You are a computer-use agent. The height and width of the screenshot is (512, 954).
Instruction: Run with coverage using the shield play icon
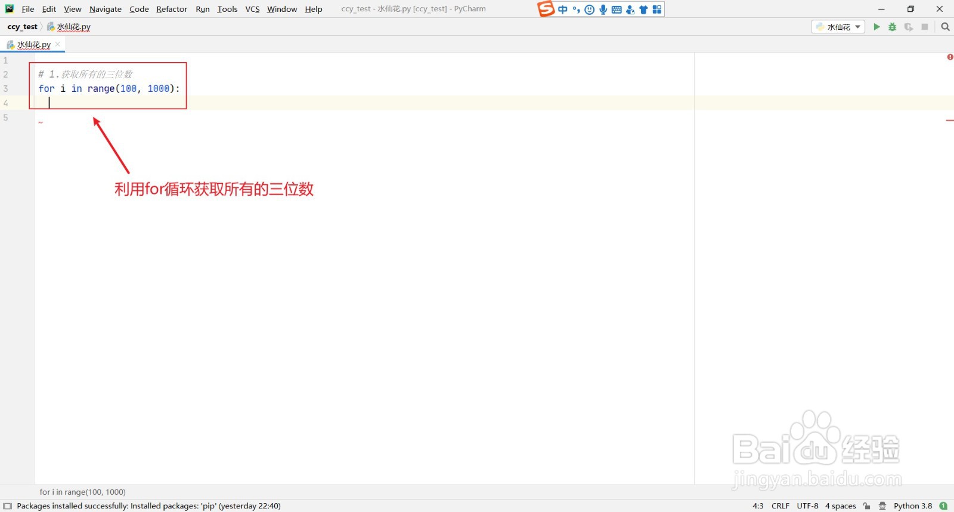coord(909,27)
